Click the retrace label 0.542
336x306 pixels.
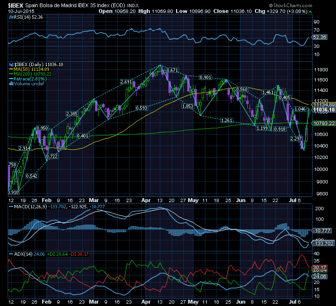(32, 176)
